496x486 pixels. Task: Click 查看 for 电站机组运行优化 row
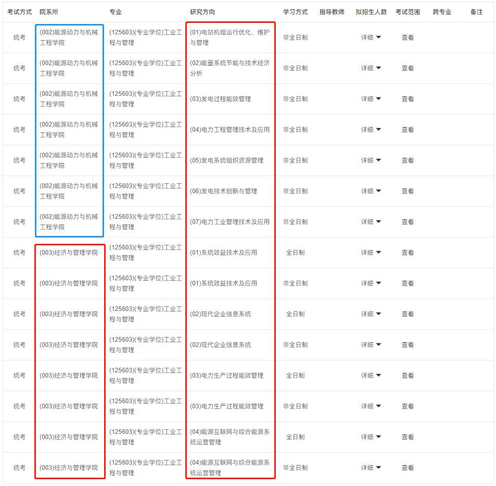[x=408, y=38]
